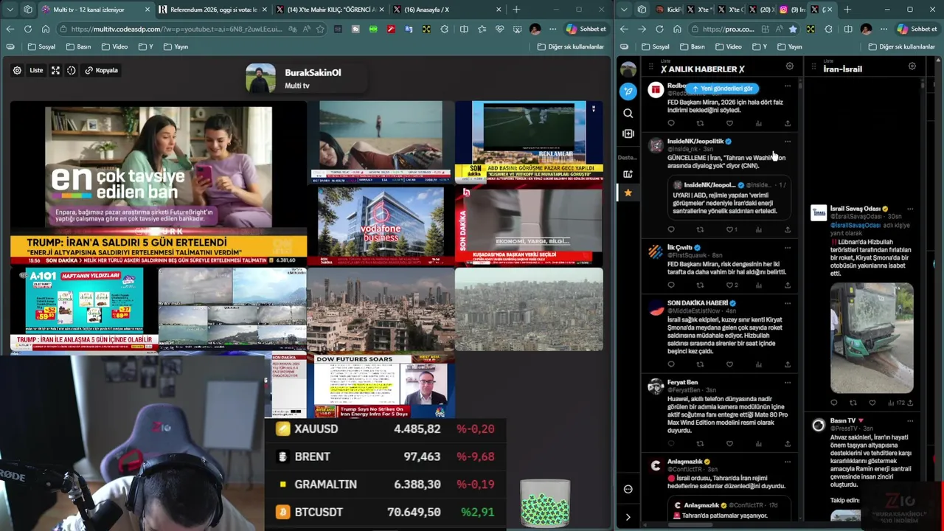Click the XAUUSD ticker row

[x=385, y=429]
